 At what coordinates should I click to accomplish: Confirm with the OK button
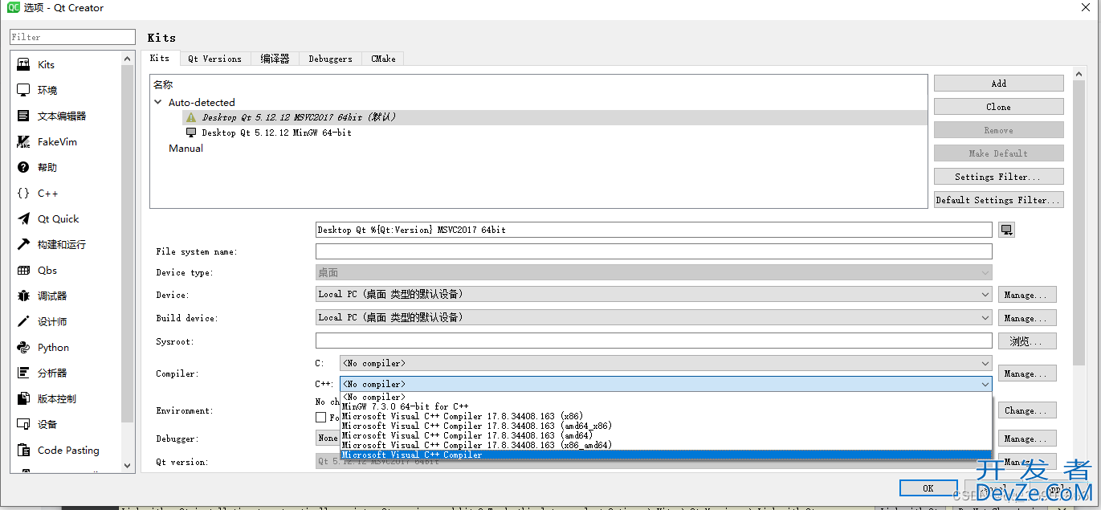[928, 488]
